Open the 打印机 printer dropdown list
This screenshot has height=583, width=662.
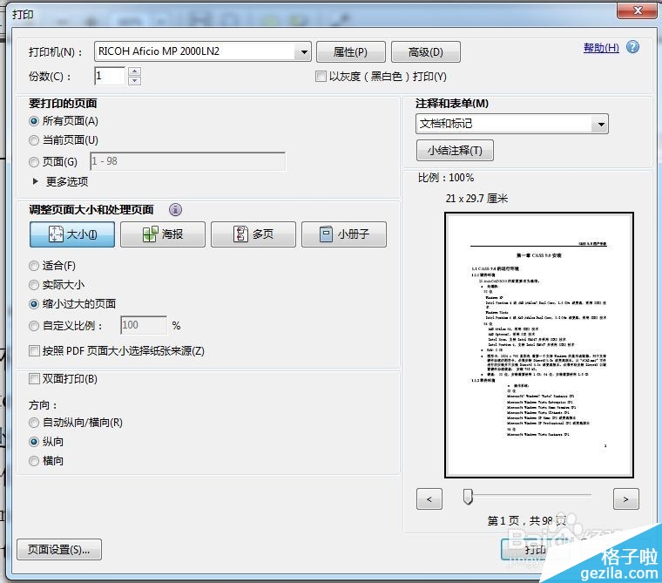pyautogui.click(x=303, y=52)
